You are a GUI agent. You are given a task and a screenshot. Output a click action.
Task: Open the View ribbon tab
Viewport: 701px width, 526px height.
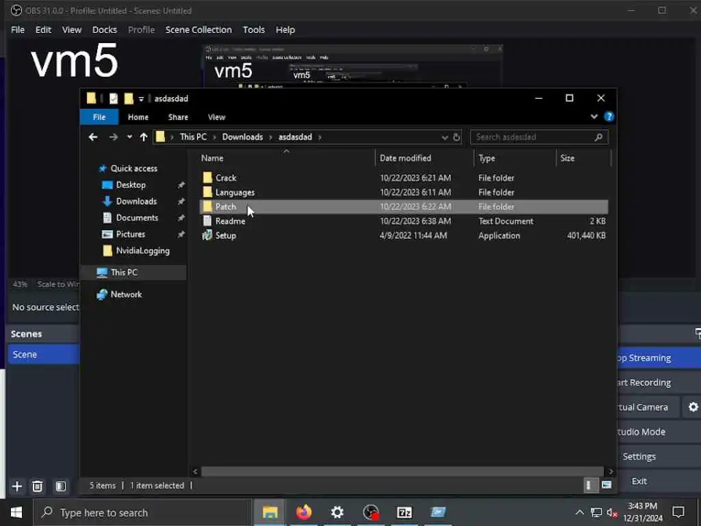click(x=216, y=117)
